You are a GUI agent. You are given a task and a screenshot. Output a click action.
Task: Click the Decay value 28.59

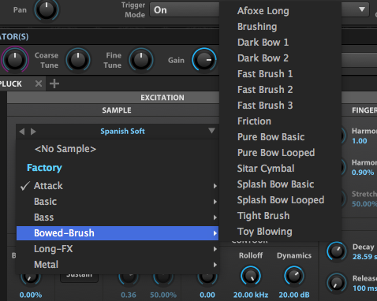tap(364, 257)
